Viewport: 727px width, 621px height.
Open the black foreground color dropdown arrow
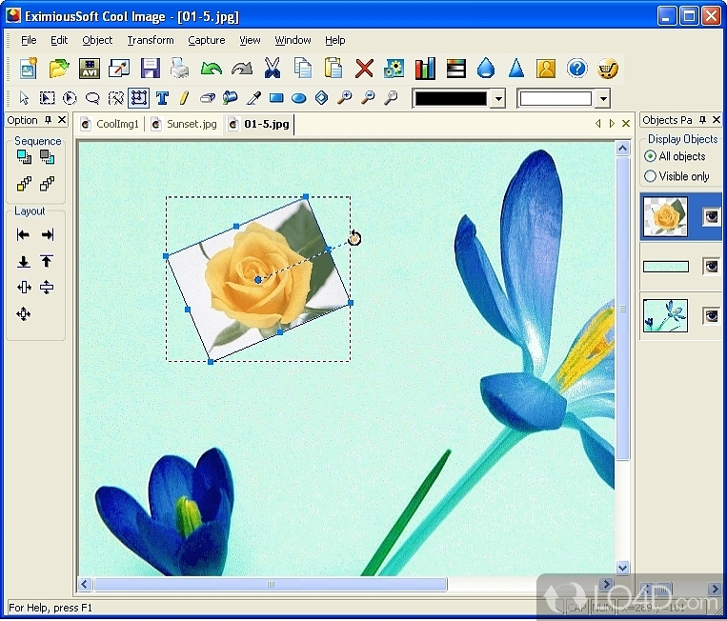[498, 98]
